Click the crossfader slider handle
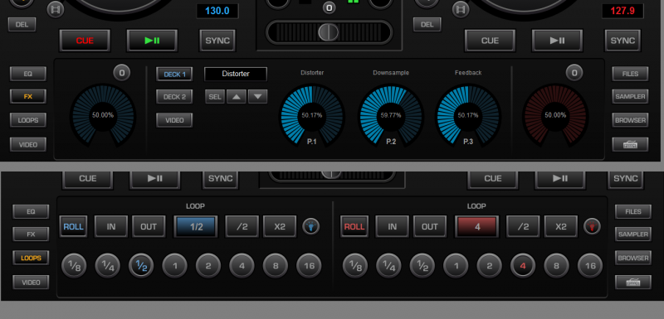The image size is (664, 319). 329,32
